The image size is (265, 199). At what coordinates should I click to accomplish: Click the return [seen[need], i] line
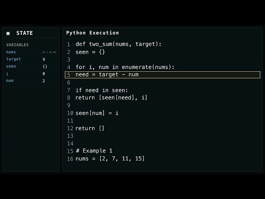pyautogui.click(x=111, y=98)
